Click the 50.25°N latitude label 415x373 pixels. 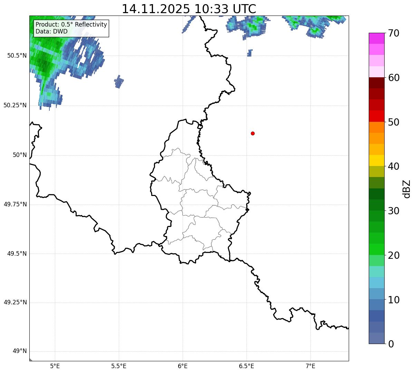tap(15, 105)
